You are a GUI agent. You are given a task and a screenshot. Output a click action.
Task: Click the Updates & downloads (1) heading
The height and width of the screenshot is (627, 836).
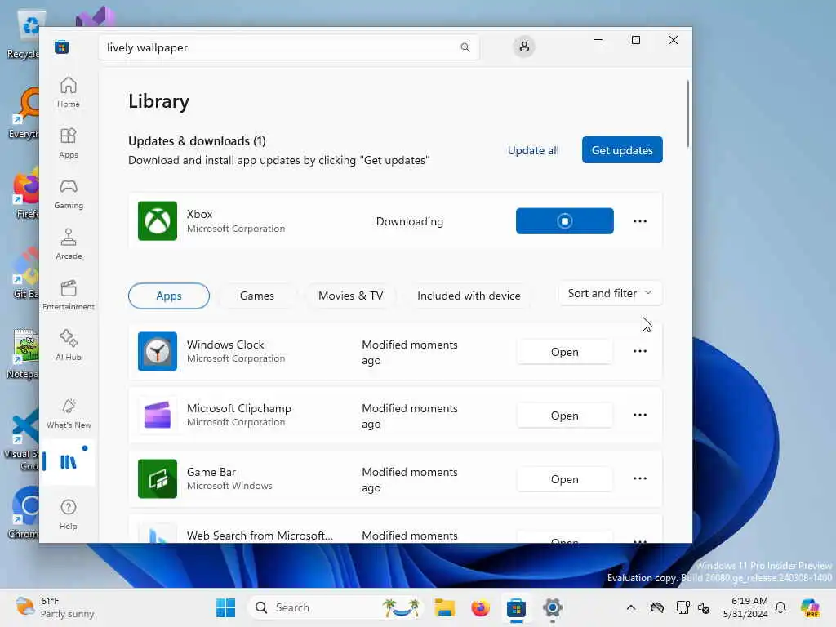coord(197,140)
